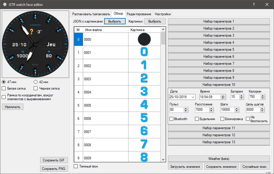Expand the Weather (beta) section

point(219,158)
